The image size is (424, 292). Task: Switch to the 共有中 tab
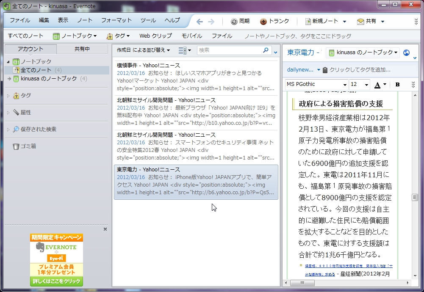tap(82, 49)
